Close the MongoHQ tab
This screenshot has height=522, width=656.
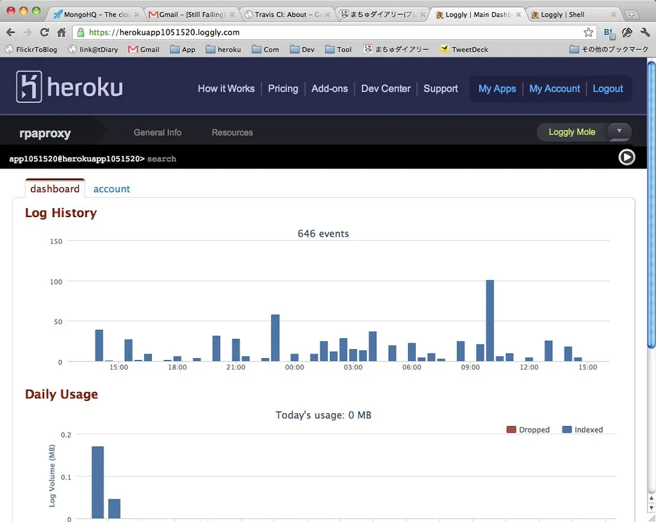136,15
